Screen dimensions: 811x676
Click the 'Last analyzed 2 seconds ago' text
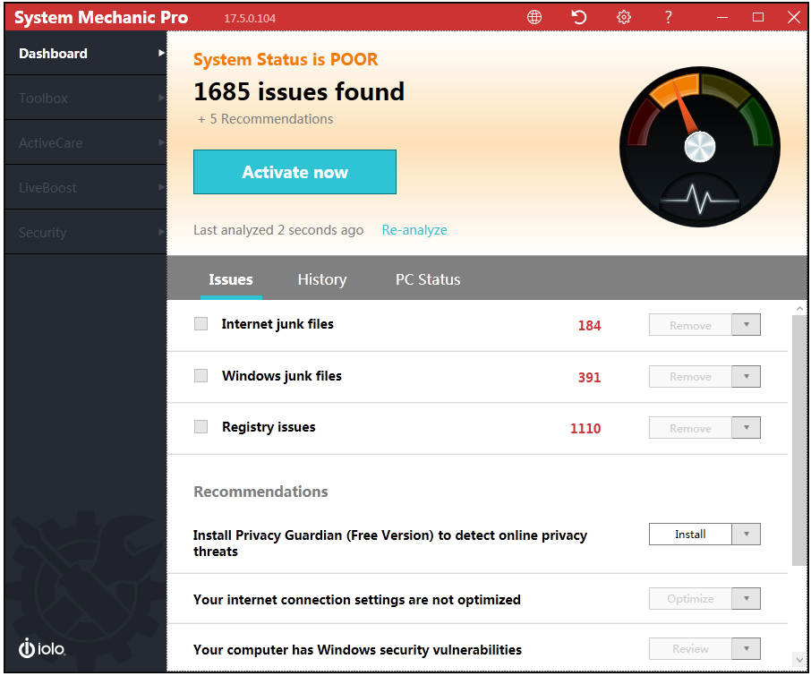[278, 229]
